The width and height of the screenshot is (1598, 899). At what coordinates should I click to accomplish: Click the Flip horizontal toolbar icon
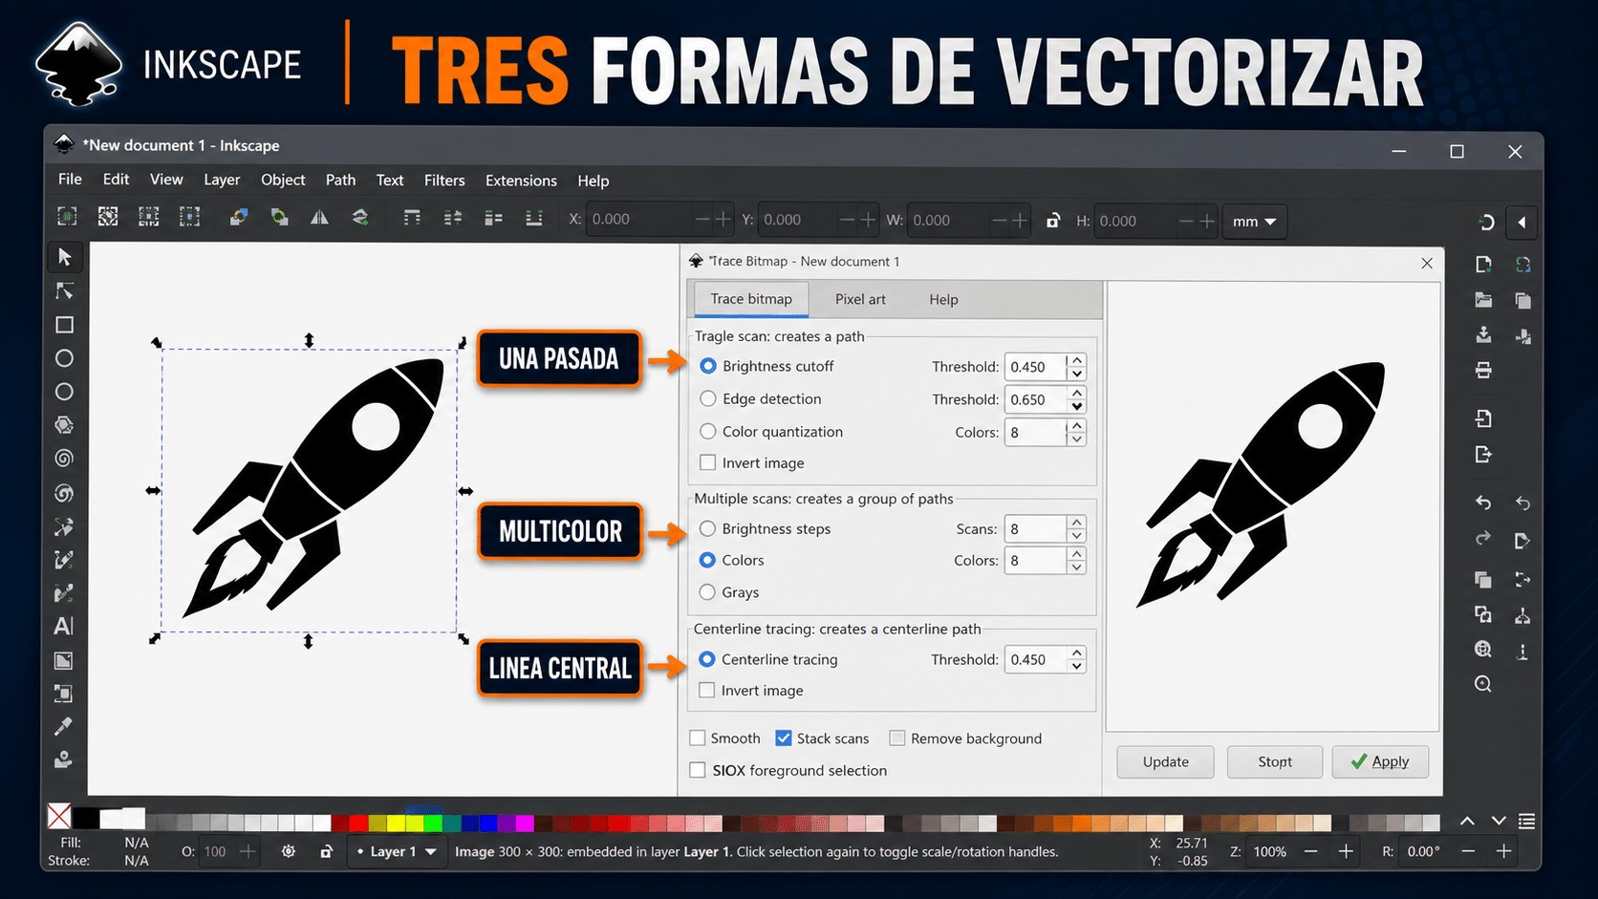point(319,219)
